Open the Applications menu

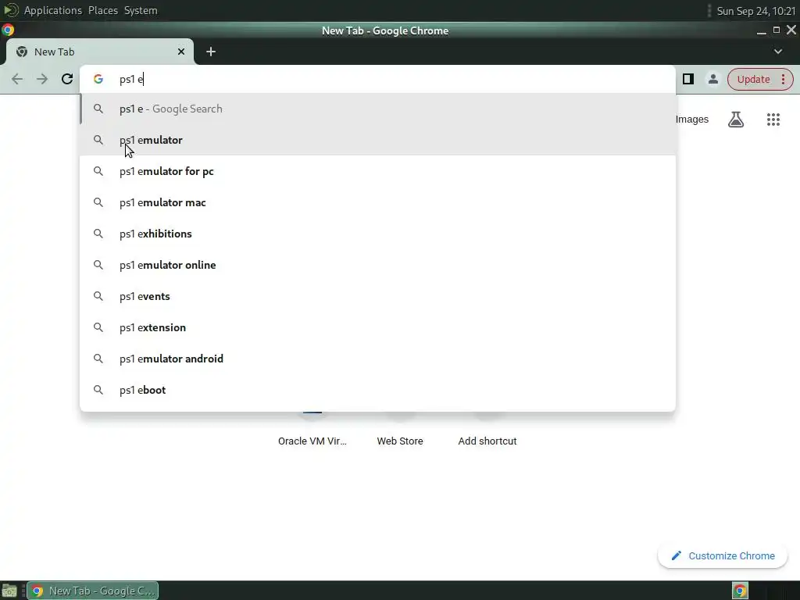53,10
